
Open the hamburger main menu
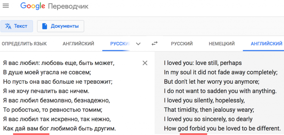tap(6, 6)
